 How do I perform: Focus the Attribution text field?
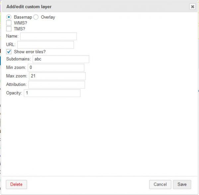click(56, 85)
